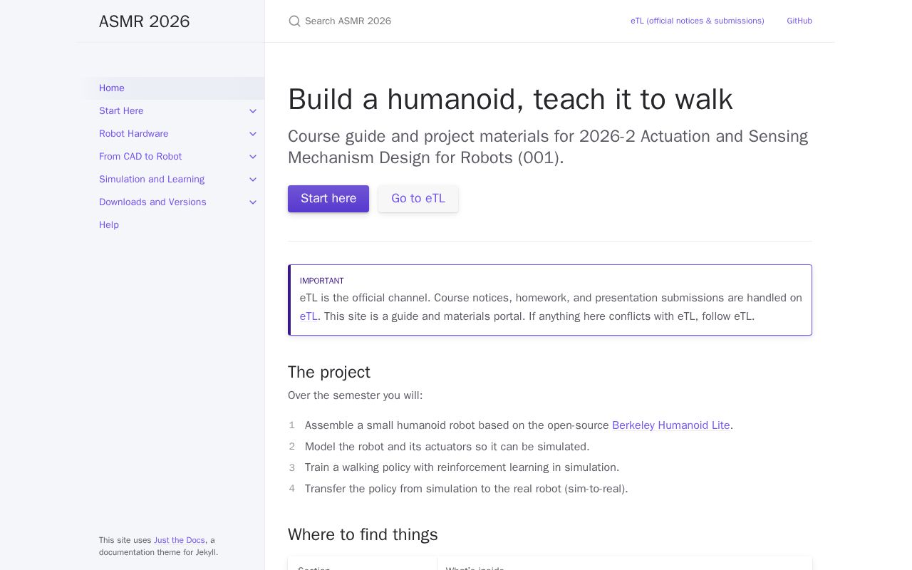Click the Go to eTL button
The height and width of the screenshot is (570, 912).
418,199
